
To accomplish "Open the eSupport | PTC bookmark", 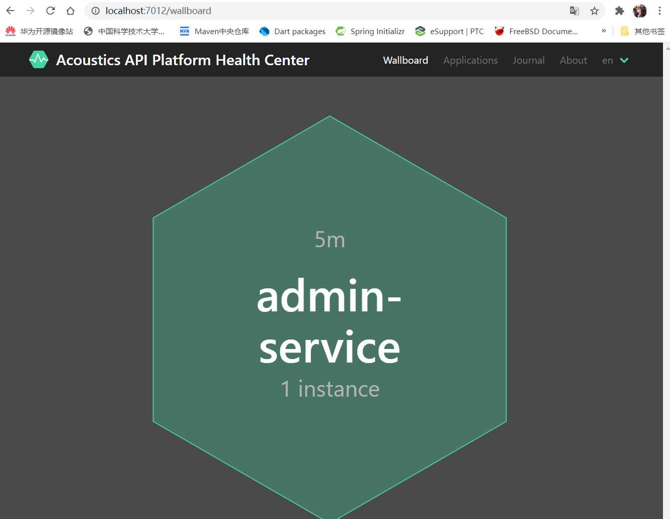I will [449, 31].
